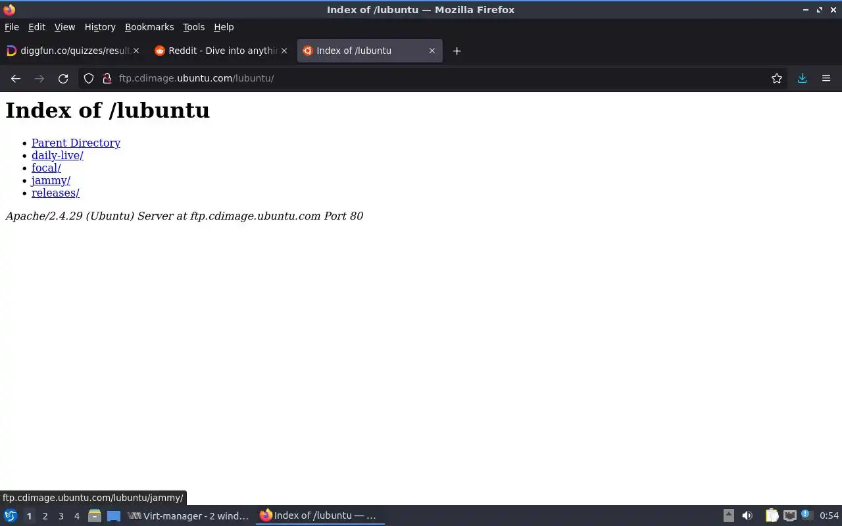Open the focal/ directory link
Screen dimensions: 842x526
[46, 168]
